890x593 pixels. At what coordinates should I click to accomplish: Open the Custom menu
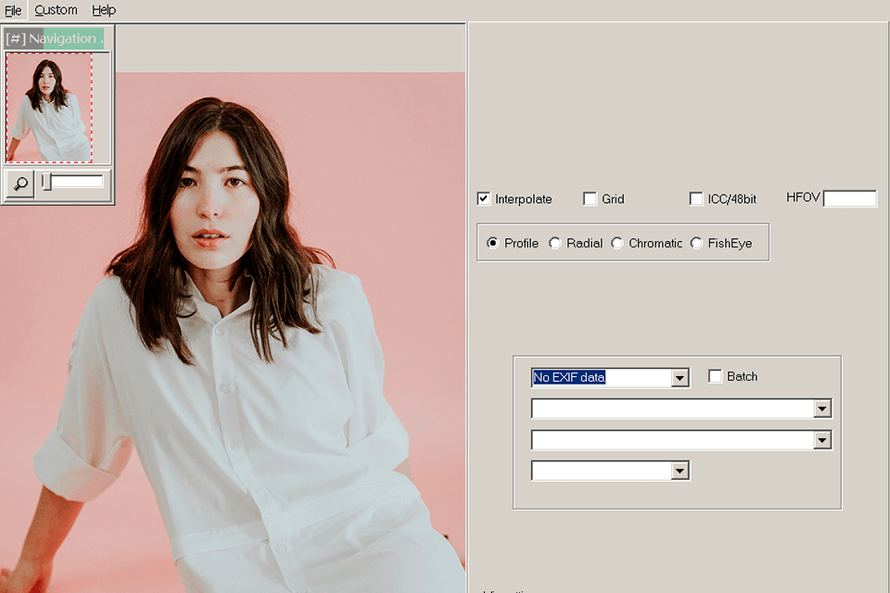[56, 10]
